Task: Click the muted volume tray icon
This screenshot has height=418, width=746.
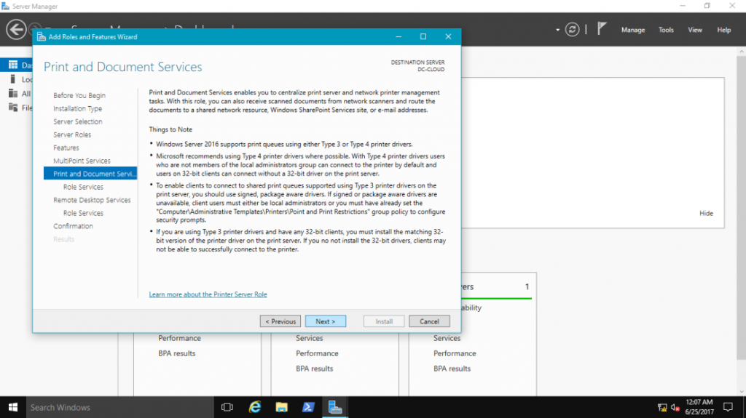Action: [x=675, y=408]
